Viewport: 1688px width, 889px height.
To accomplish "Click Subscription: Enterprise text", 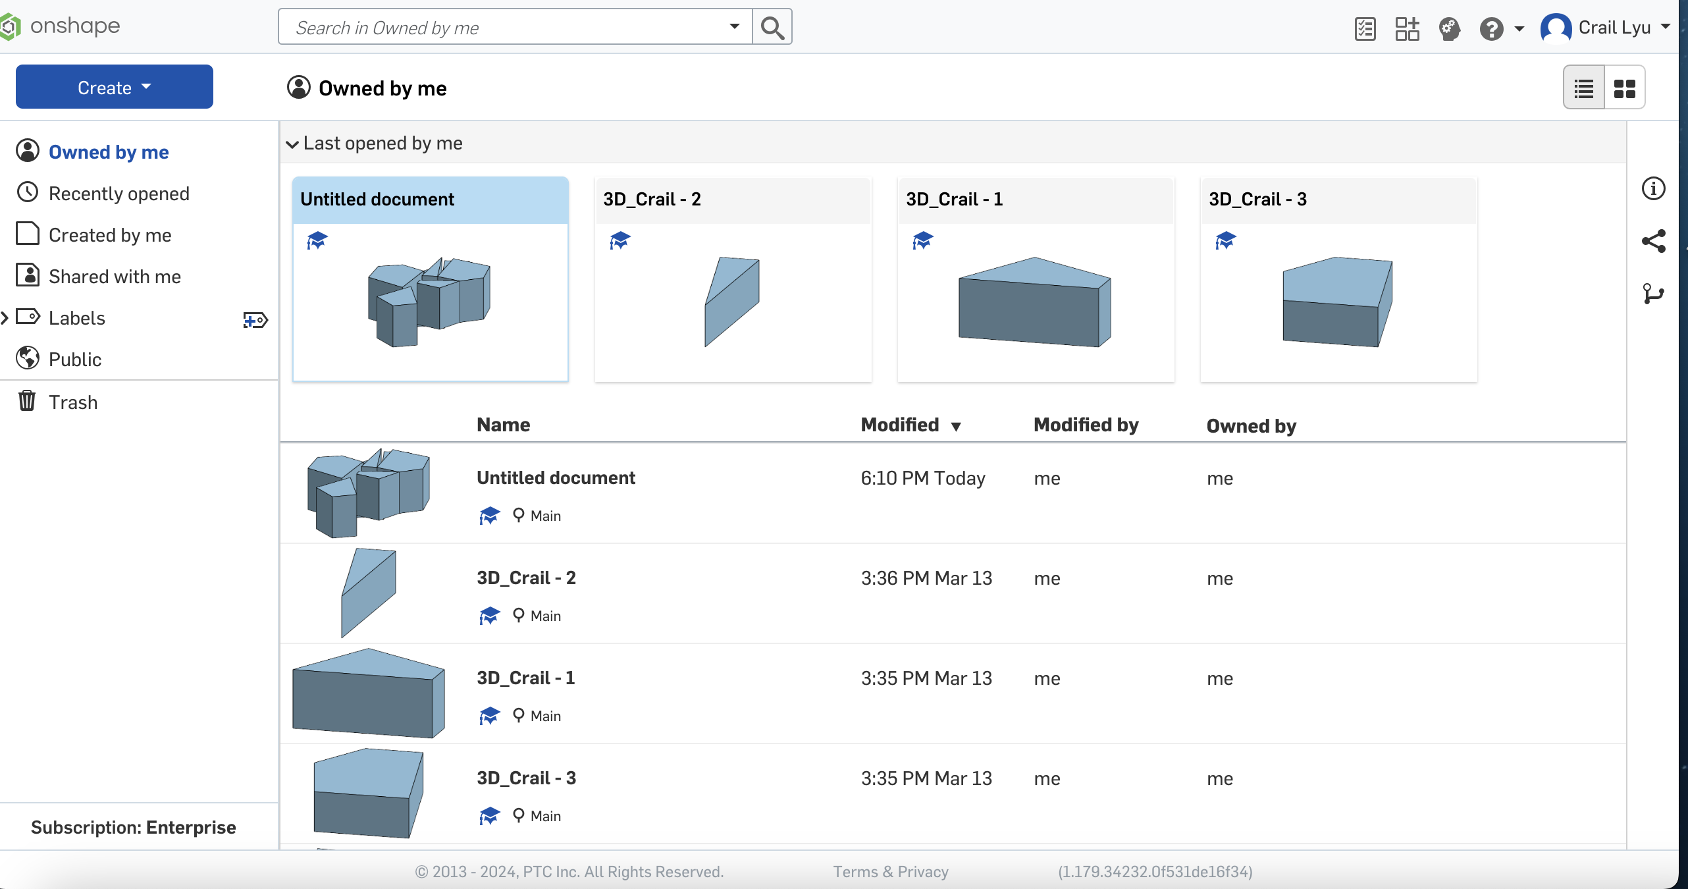I will (133, 827).
